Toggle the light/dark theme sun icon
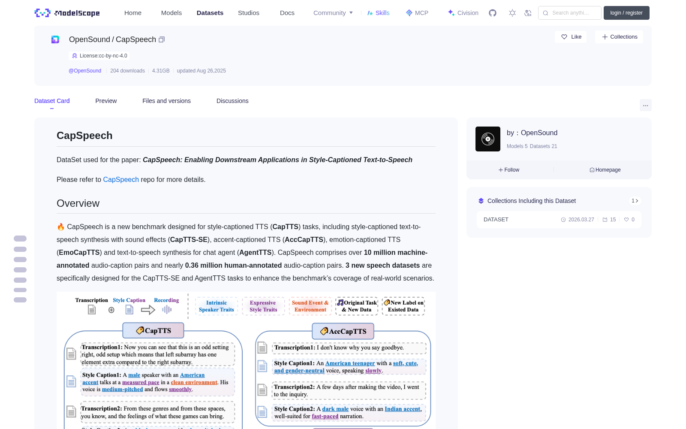 (512, 13)
